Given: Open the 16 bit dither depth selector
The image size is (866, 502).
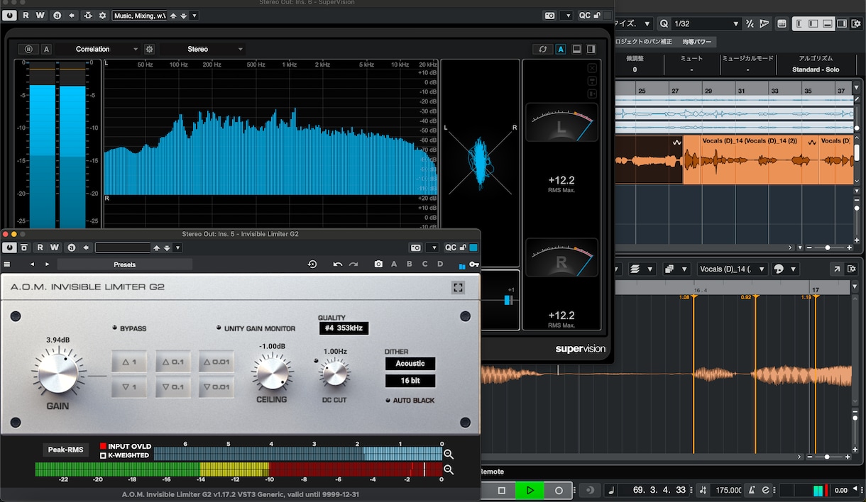Looking at the screenshot, I should pyautogui.click(x=410, y=381).
